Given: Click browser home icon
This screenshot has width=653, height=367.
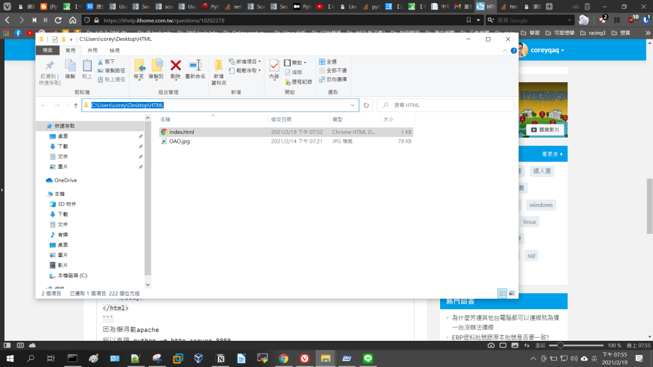Looking at the screenshot, I should click(x=73, y=20).
